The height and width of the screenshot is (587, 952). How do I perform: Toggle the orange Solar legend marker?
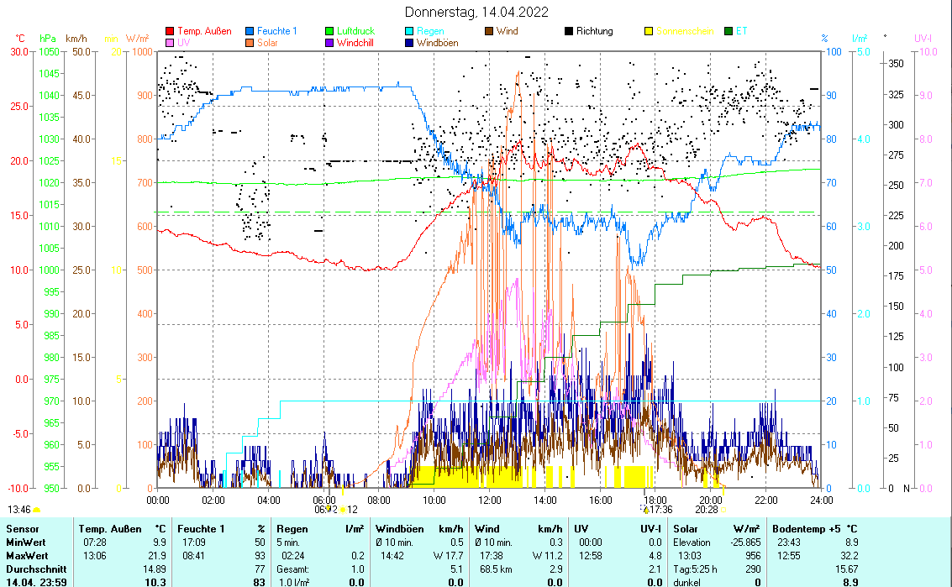250,42
